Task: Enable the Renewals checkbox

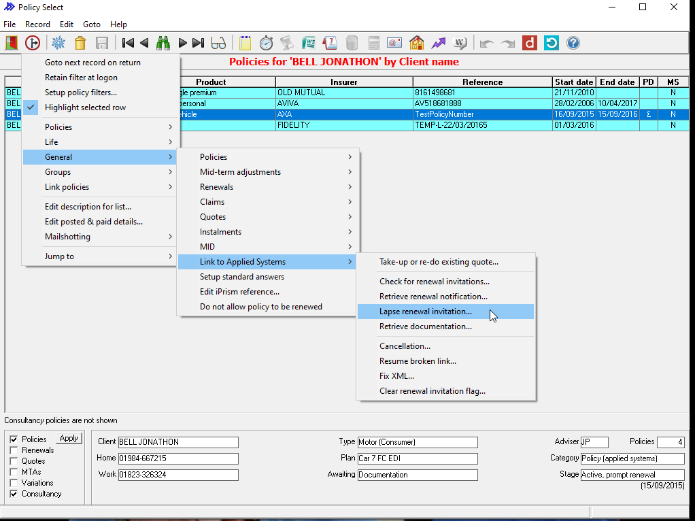Action: (x=14, y=450)
